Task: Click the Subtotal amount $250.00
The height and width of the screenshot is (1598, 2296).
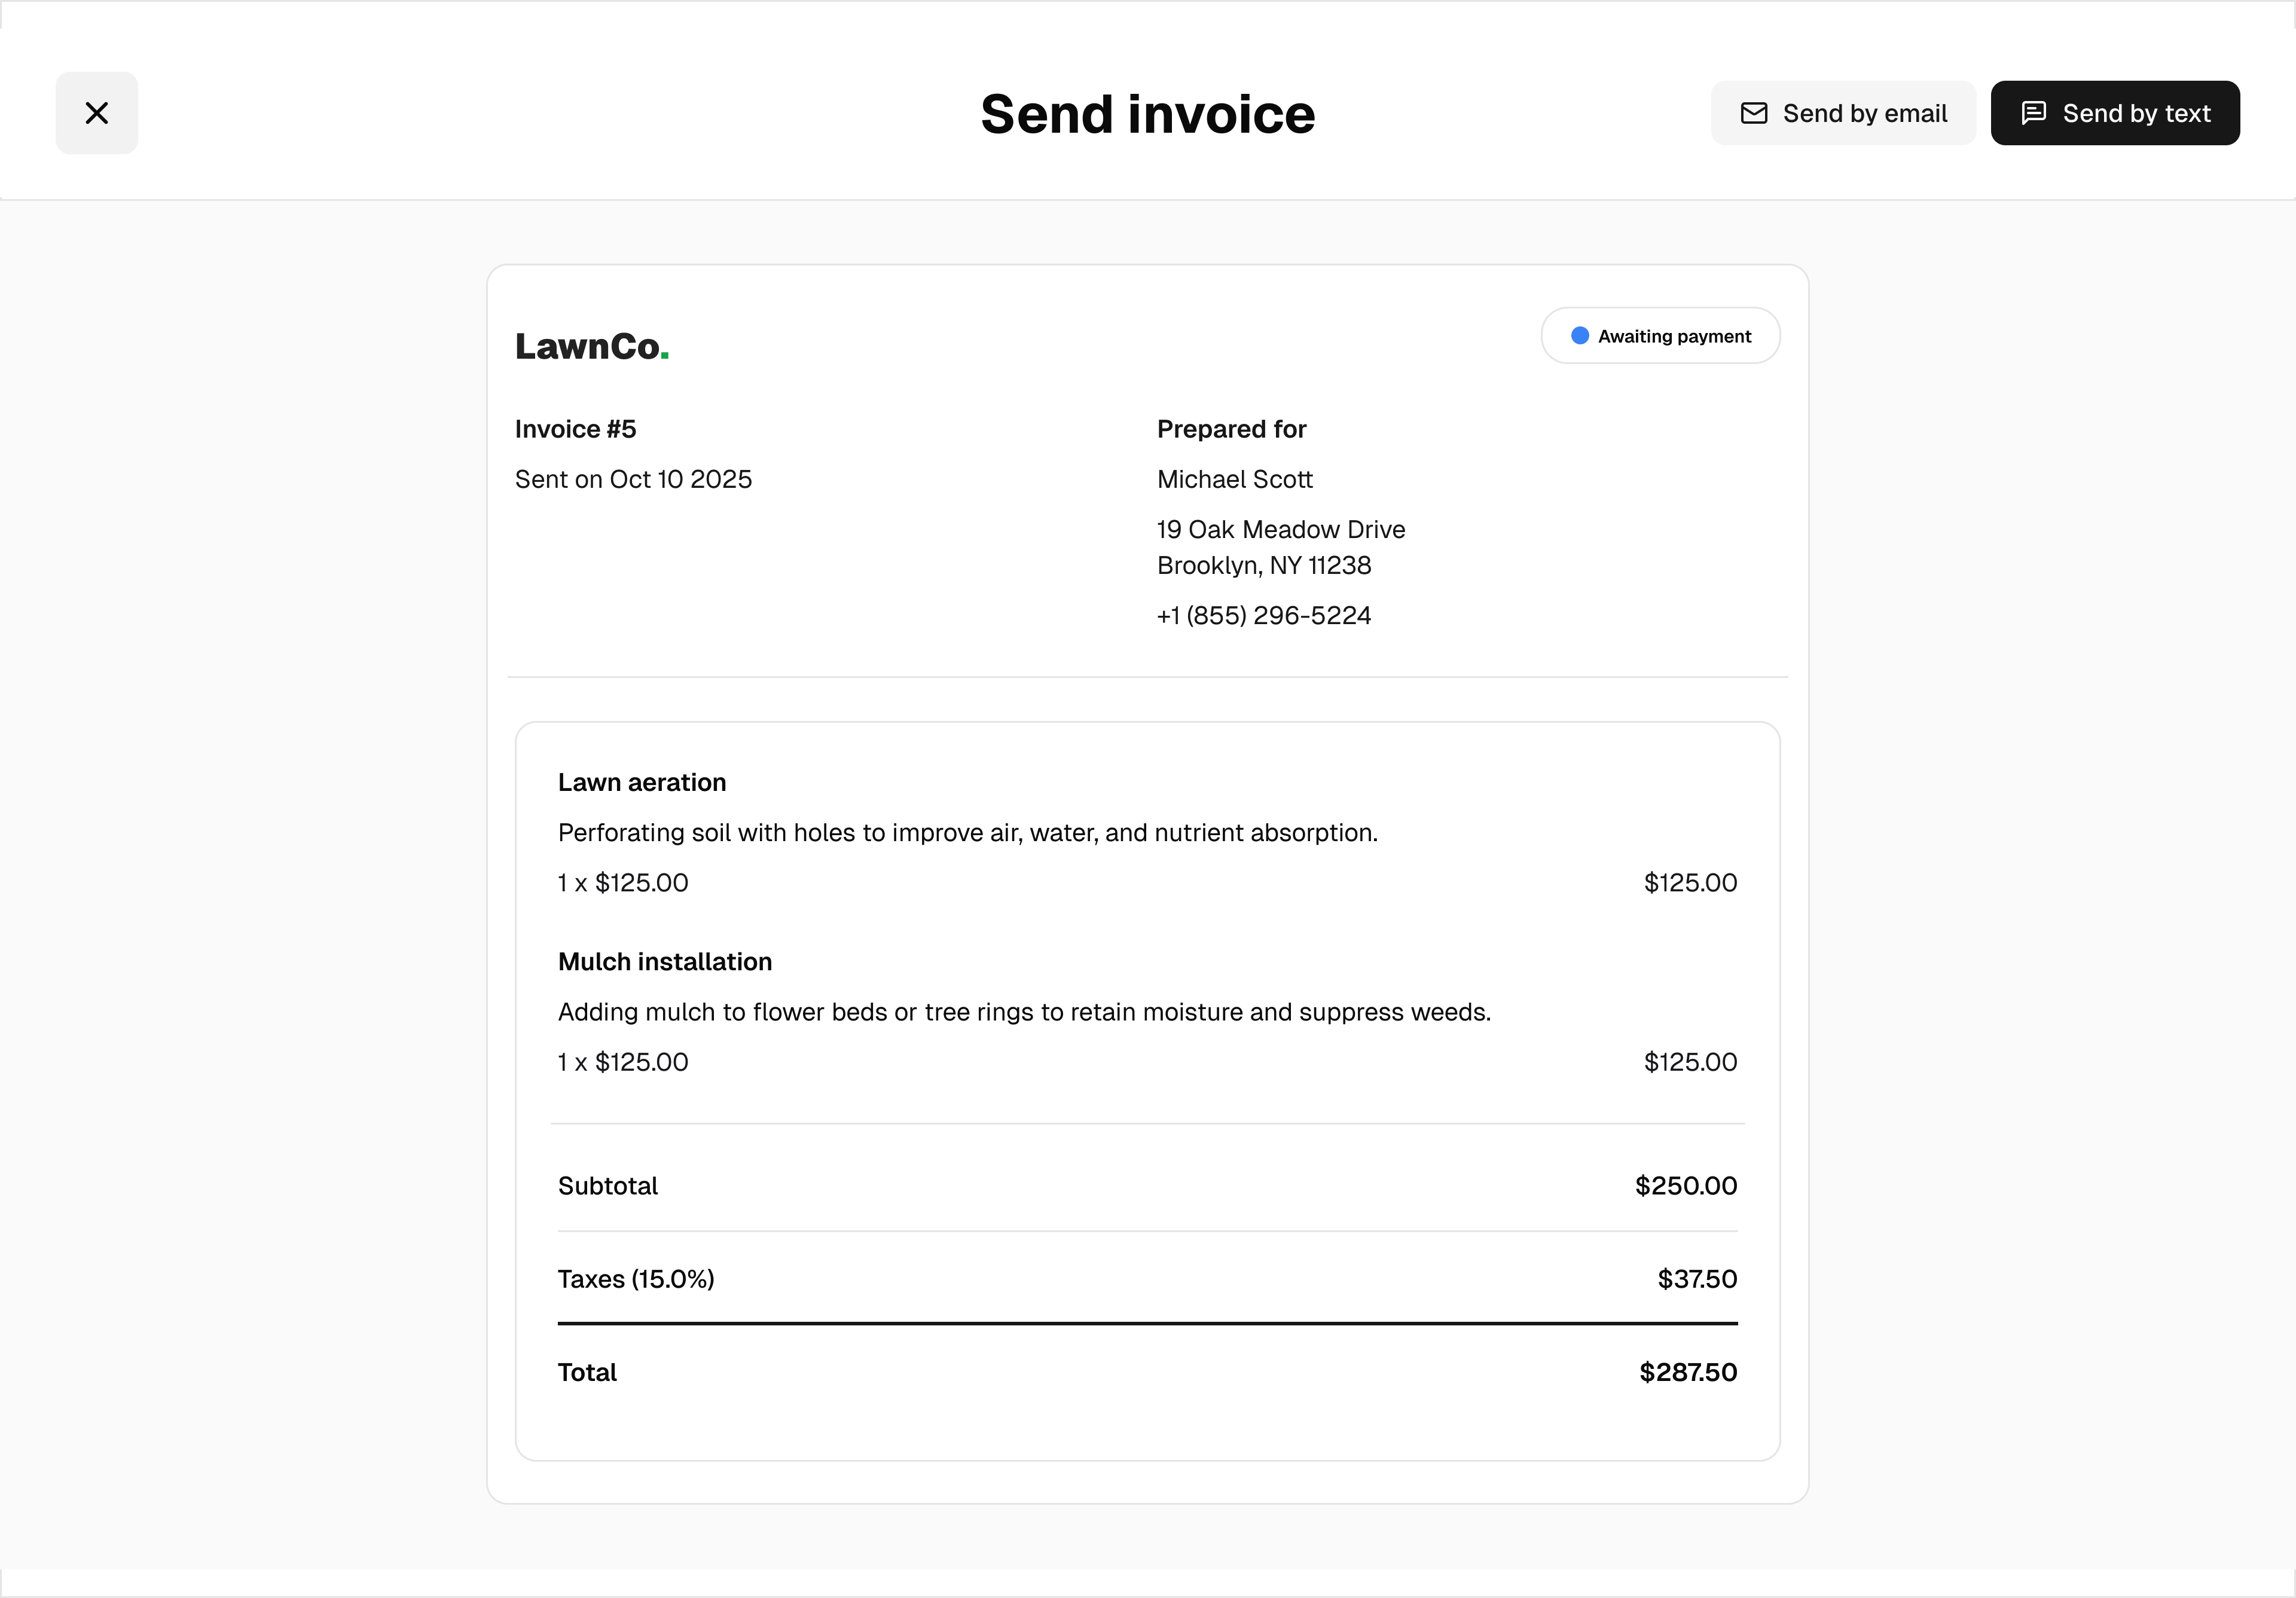Action: (x=1685, y=1185)
